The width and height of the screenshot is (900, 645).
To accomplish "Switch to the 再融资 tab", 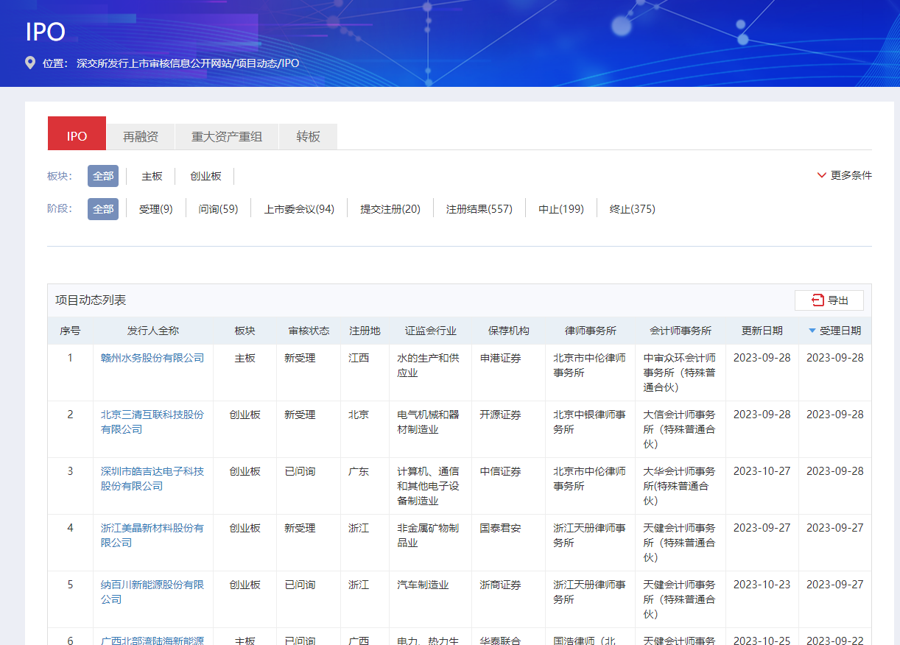I will click(x=141, y=137).
